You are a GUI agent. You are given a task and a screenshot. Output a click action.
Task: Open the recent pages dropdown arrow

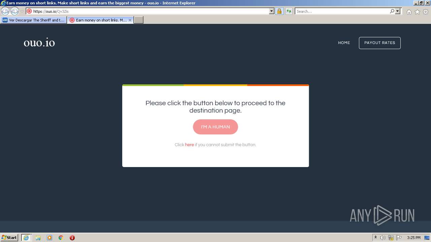[x=22, y=11]
